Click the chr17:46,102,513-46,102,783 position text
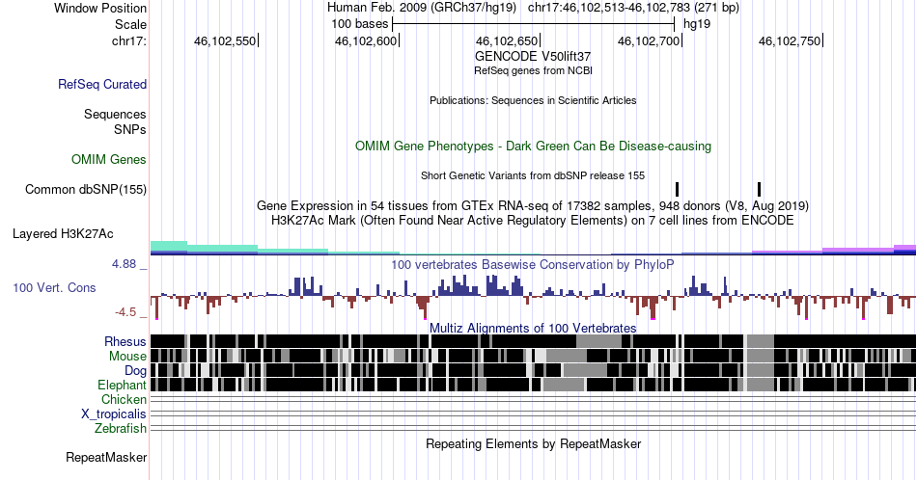 coord(633,8)
